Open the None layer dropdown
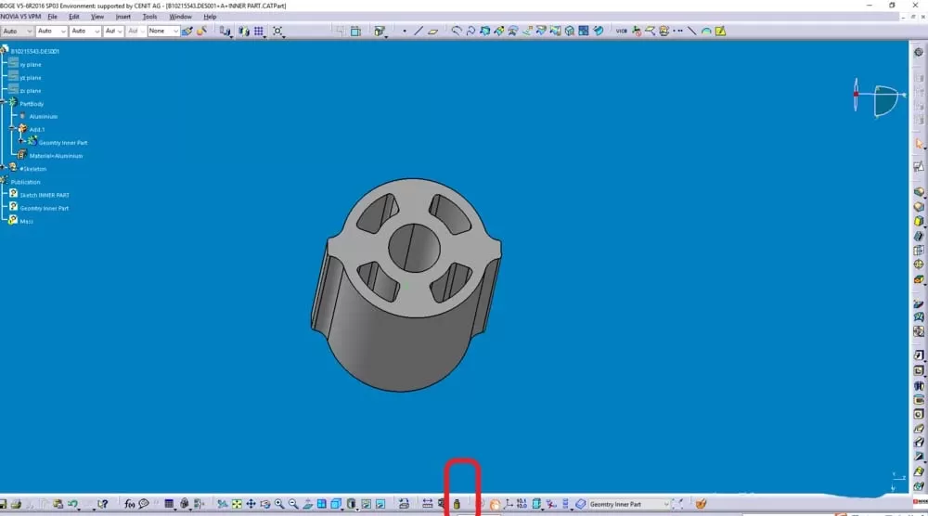Image resolution: width=928 pixels, height=516 pixels. [x=163, y=32]
